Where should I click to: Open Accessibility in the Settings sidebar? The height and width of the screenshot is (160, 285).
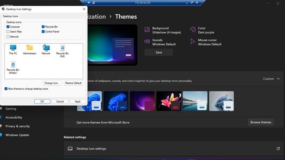point(14,117)
